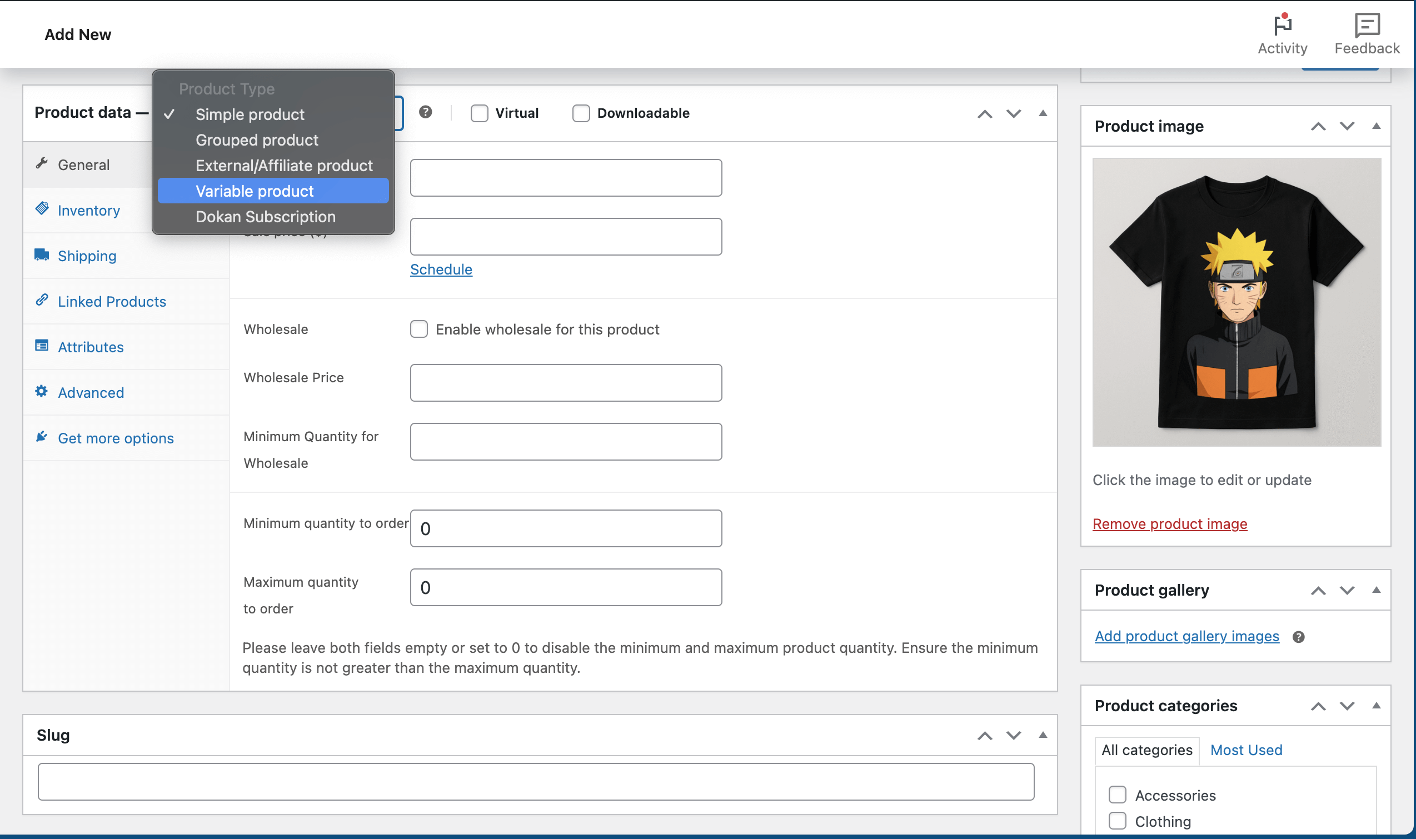Move Product categories panel down

1347,706
